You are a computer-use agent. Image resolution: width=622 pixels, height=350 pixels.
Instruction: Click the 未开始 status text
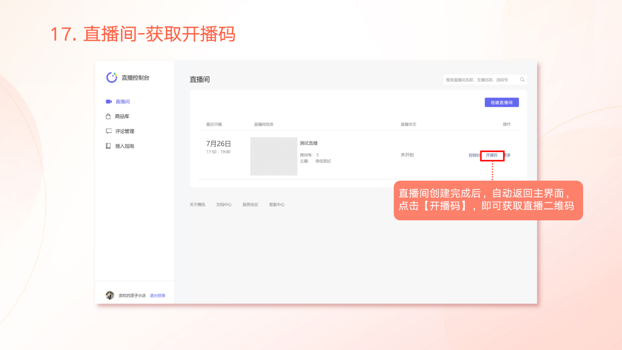coord(407,155)
